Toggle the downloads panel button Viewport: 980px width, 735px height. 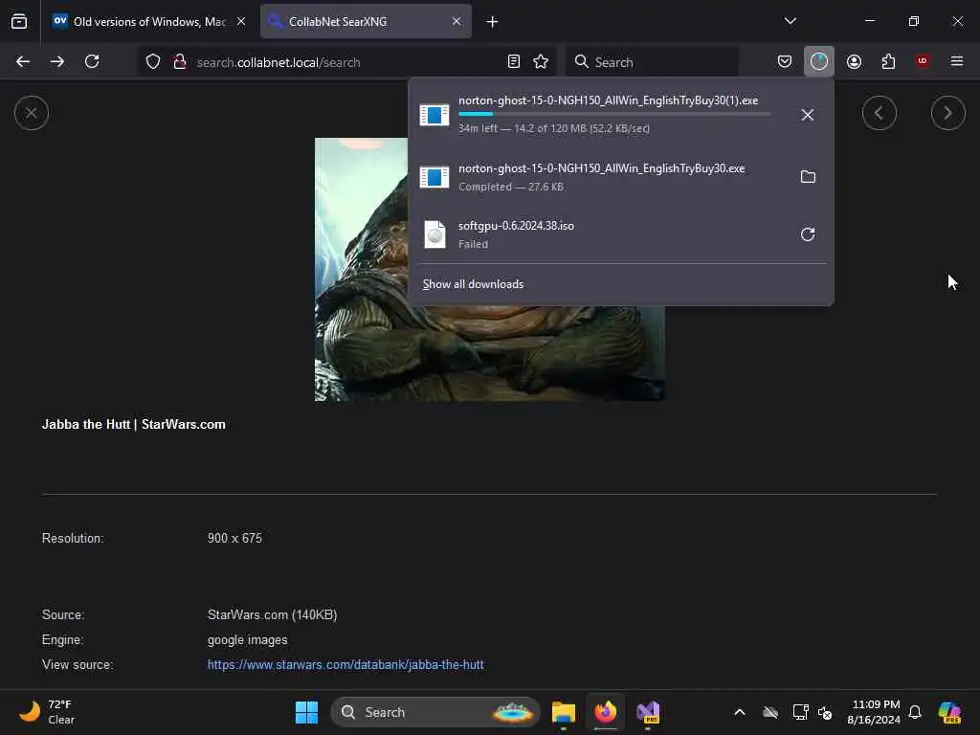coord(819,61)
